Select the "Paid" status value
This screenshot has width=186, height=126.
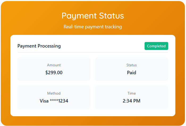click(x=132, y=73)
